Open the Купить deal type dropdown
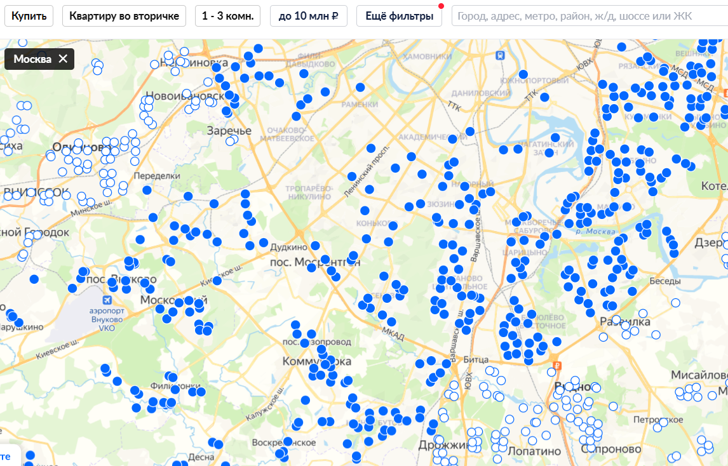The height and width of the screenshot is (466, 728). 29,16
